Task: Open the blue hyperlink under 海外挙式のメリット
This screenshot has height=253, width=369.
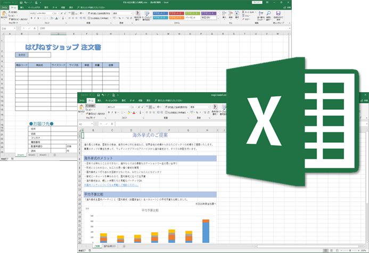Action: 111,186
